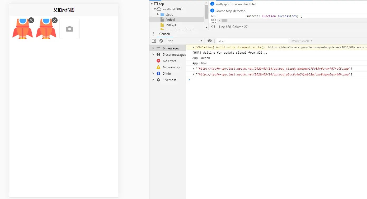
Task: Open index.js in the sources tree
Action: click(171, 25)
